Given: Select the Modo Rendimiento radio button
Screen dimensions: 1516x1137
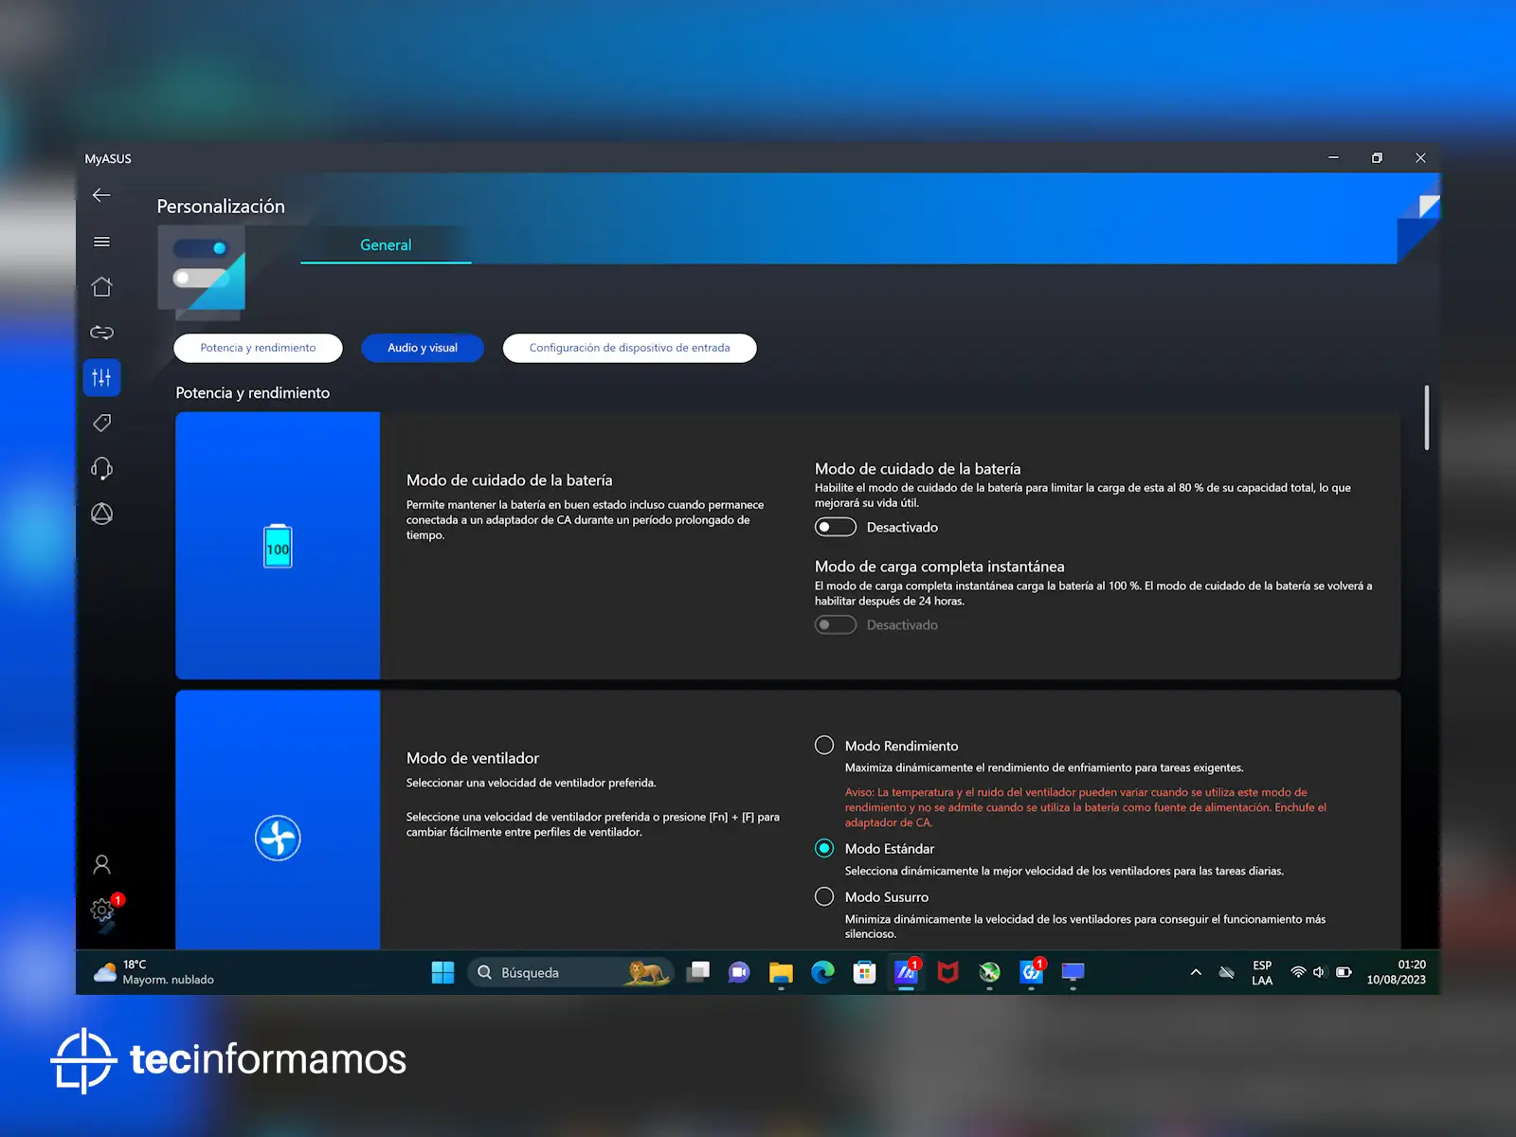Looking at the screenshot, I should (824, 746).
